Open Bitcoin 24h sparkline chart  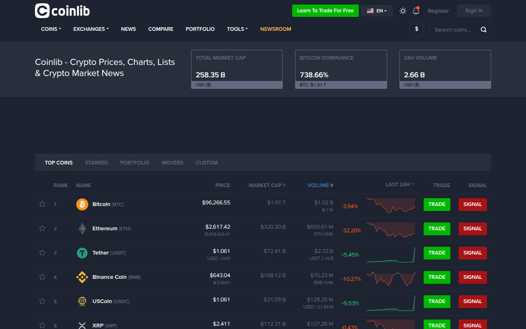[391, 206]
